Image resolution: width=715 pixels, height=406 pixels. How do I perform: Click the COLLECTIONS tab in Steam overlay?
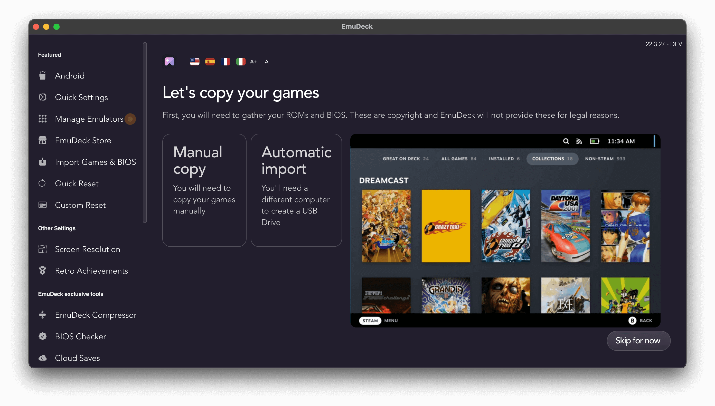(x=551, y=159)
